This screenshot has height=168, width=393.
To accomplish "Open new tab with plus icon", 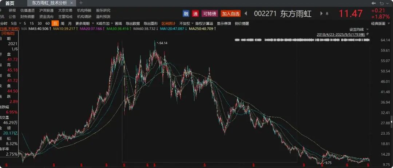I will (x=81, y=3).
